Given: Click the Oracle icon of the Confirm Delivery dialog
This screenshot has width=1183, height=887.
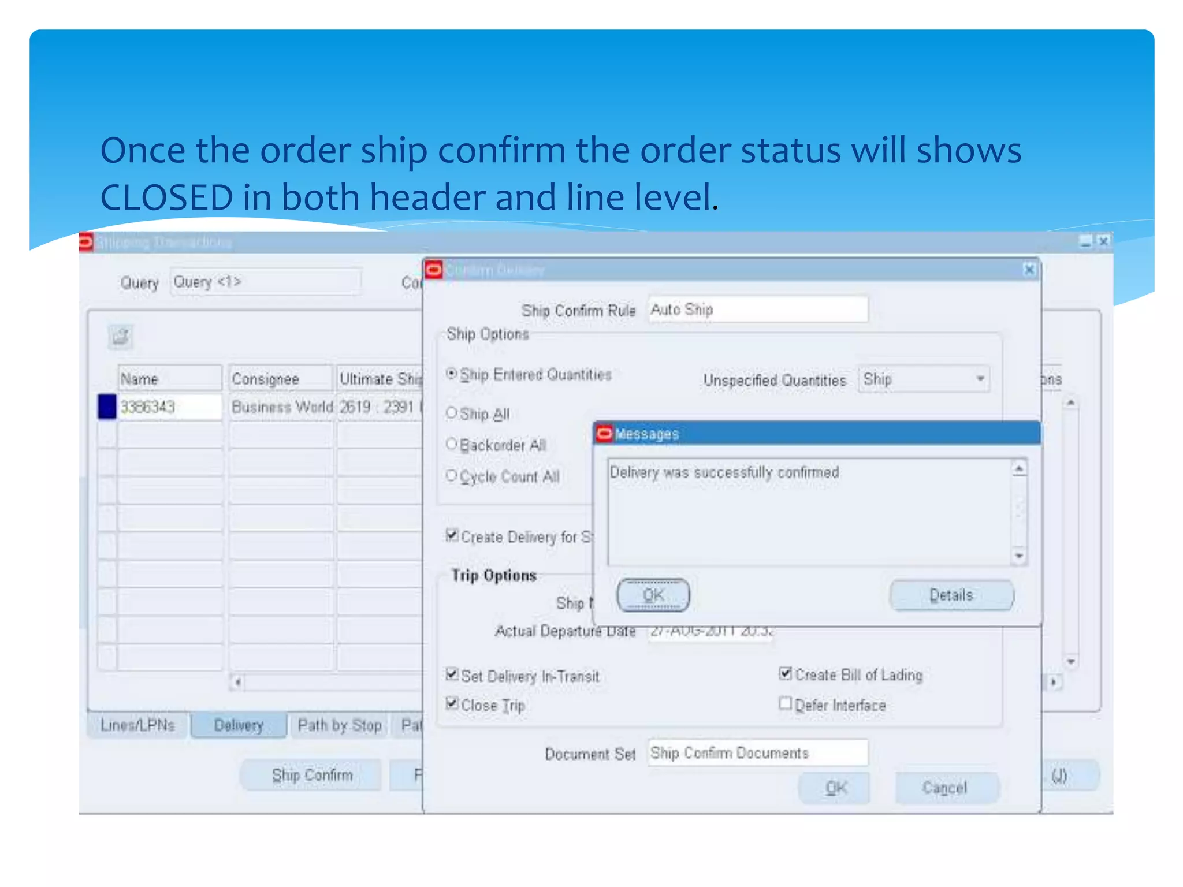Looking at the screenshot, I should point(434,270).
